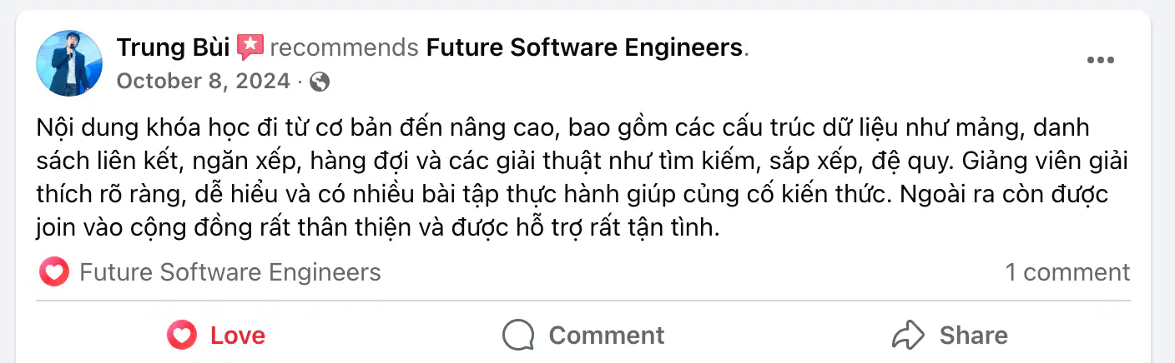Image resolution: width=1175 pixels, height=363 pixels.
Task: Toggle the Love reaction label
Action: (238, 336)
